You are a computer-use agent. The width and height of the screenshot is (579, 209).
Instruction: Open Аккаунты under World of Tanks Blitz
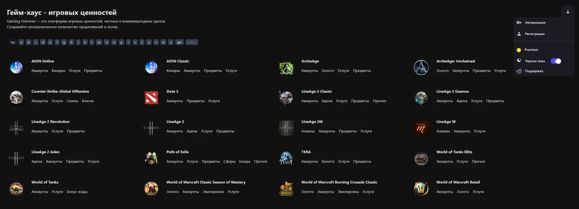tap(444, 162)
